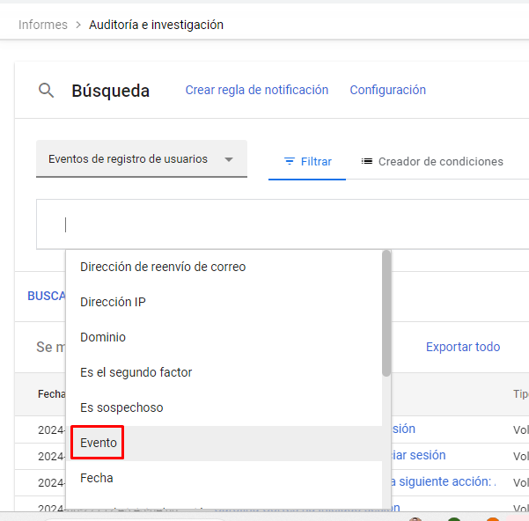Switch to Creador de condiciones tab

click(432, 162)
